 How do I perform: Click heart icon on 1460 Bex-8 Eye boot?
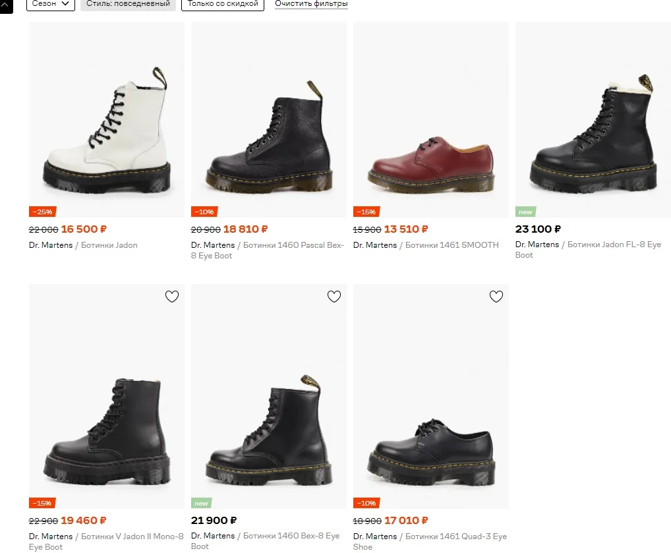pyautogui.click(x=334, y=297)
